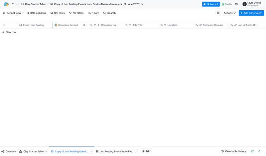Screen dimensions: 266x156
Task: Select the Company Name column header
Action: [105, 25]
